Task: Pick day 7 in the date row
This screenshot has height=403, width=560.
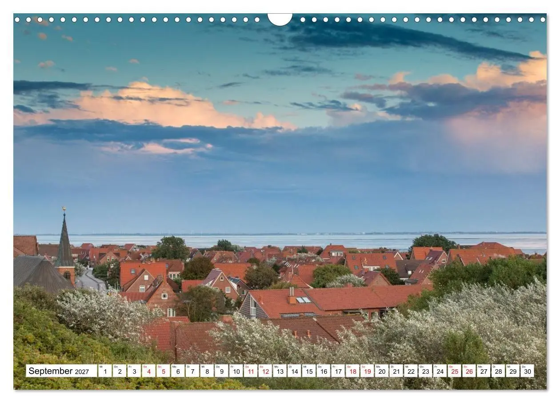Action: click(192, 371)
